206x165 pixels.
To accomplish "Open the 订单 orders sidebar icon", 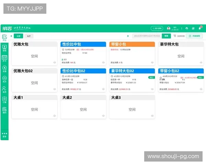I will 4,100.
